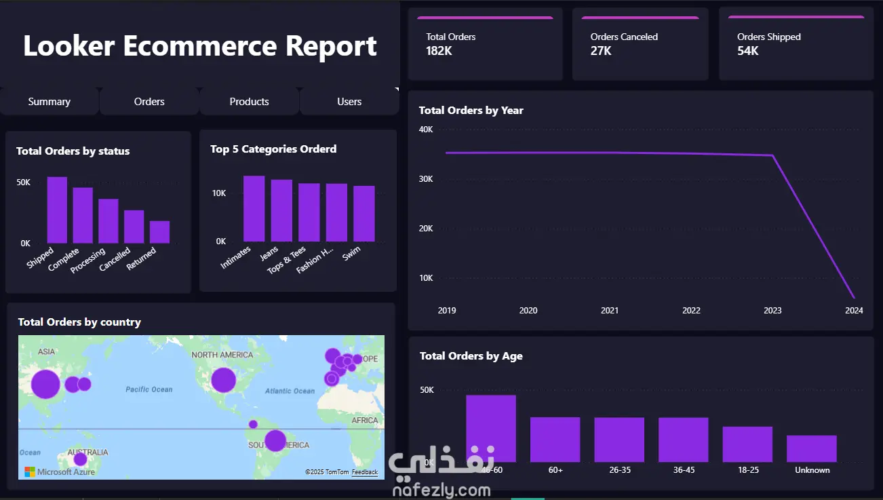
Task: Click the Total Orders by country title
Action: 79,322
